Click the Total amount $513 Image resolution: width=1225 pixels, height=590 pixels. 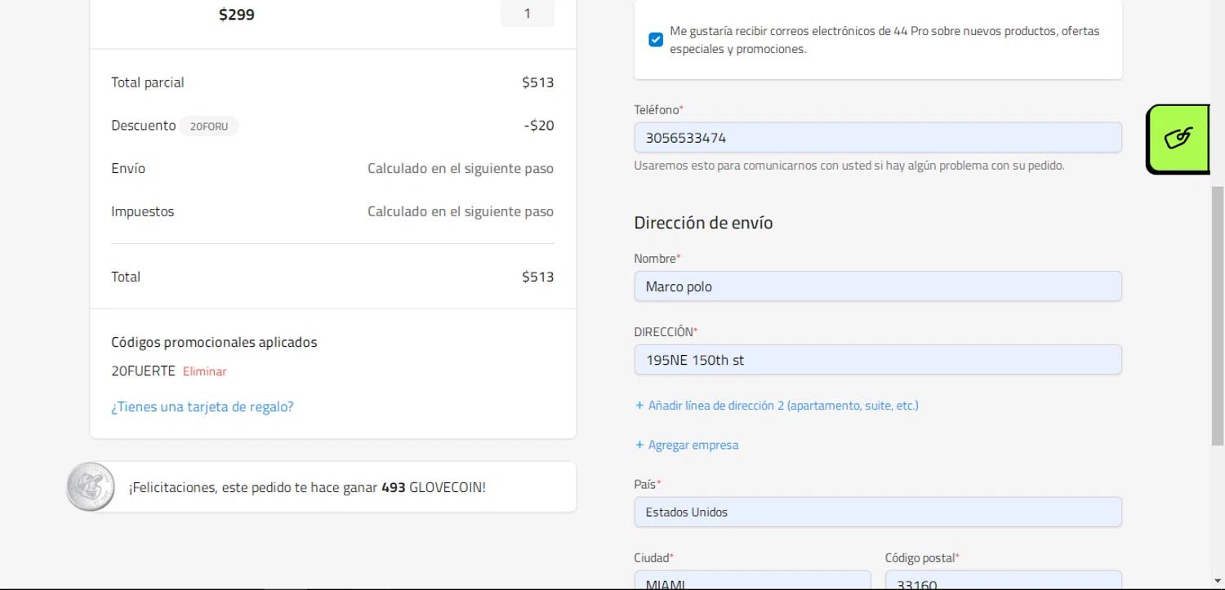click(538, 277)
